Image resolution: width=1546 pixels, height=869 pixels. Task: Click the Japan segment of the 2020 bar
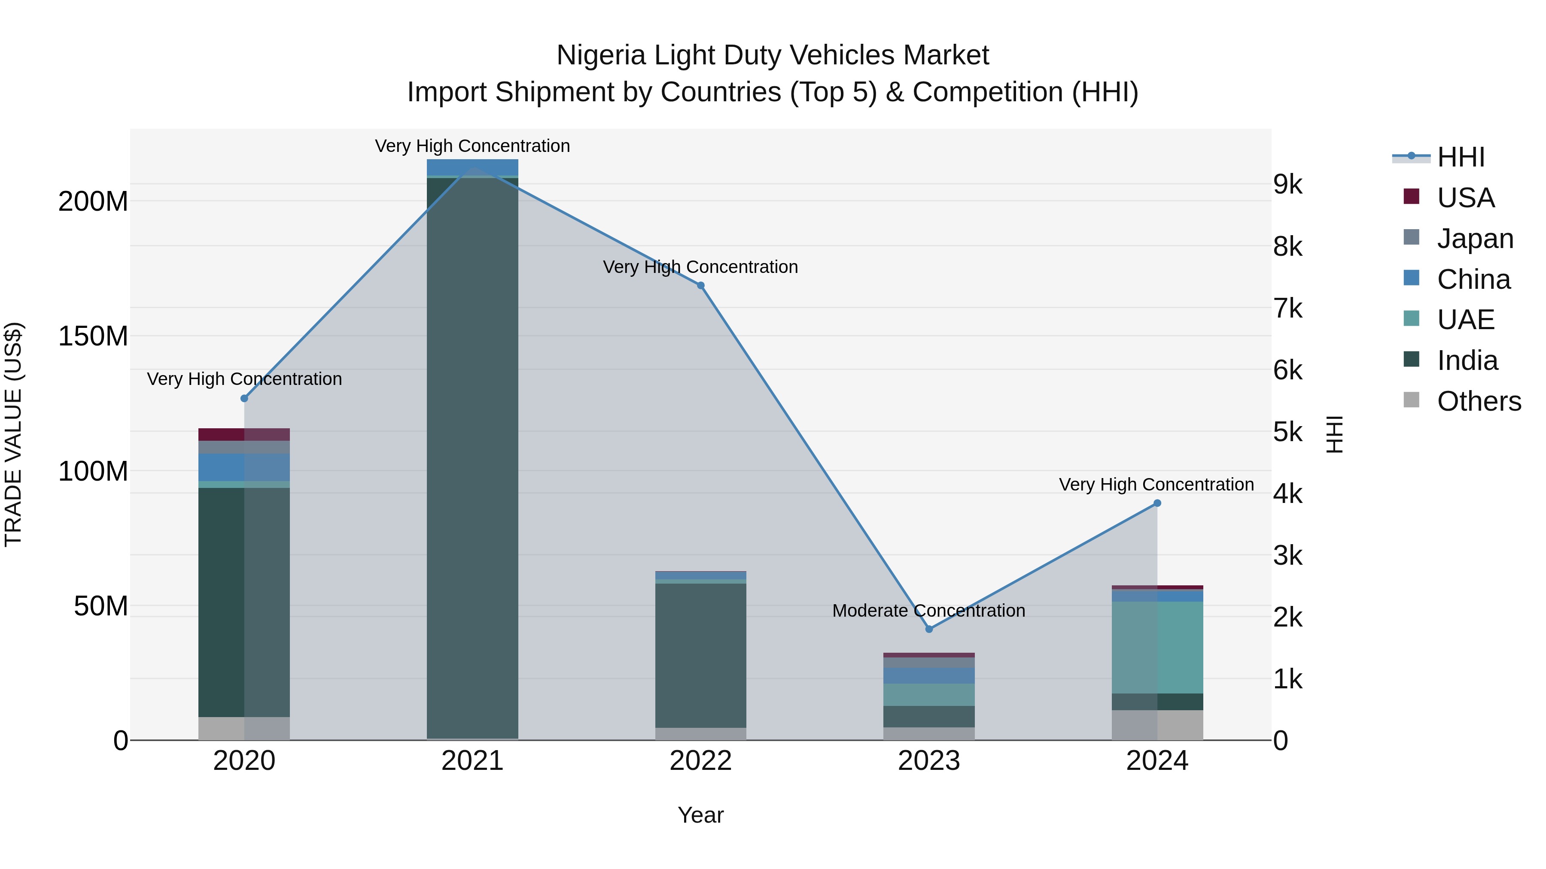pos(244,448)
